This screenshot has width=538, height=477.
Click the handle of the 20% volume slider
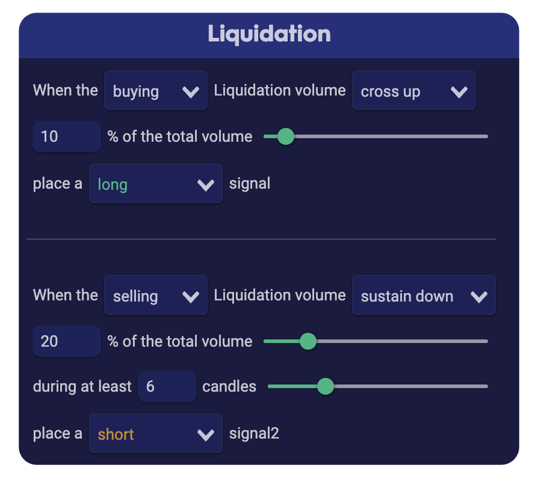point(308,341)
